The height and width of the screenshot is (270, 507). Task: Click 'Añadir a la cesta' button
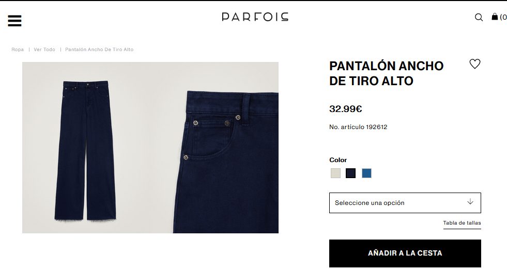coord(405,253)
